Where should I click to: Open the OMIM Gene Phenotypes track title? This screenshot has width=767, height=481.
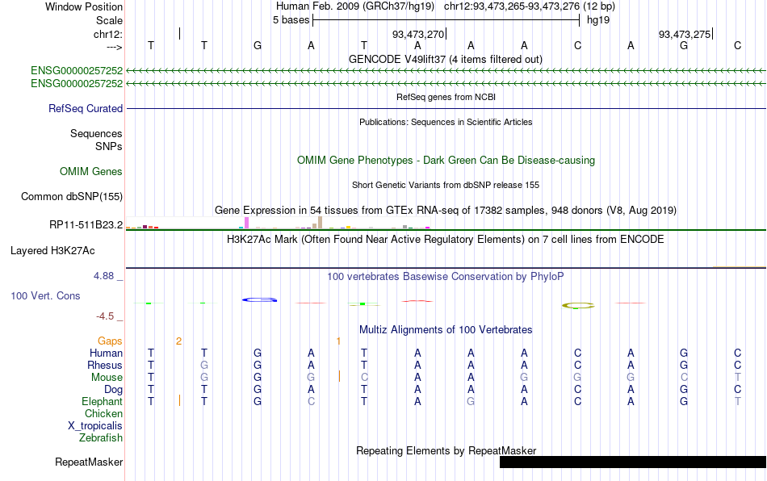(x=446, y=161)
